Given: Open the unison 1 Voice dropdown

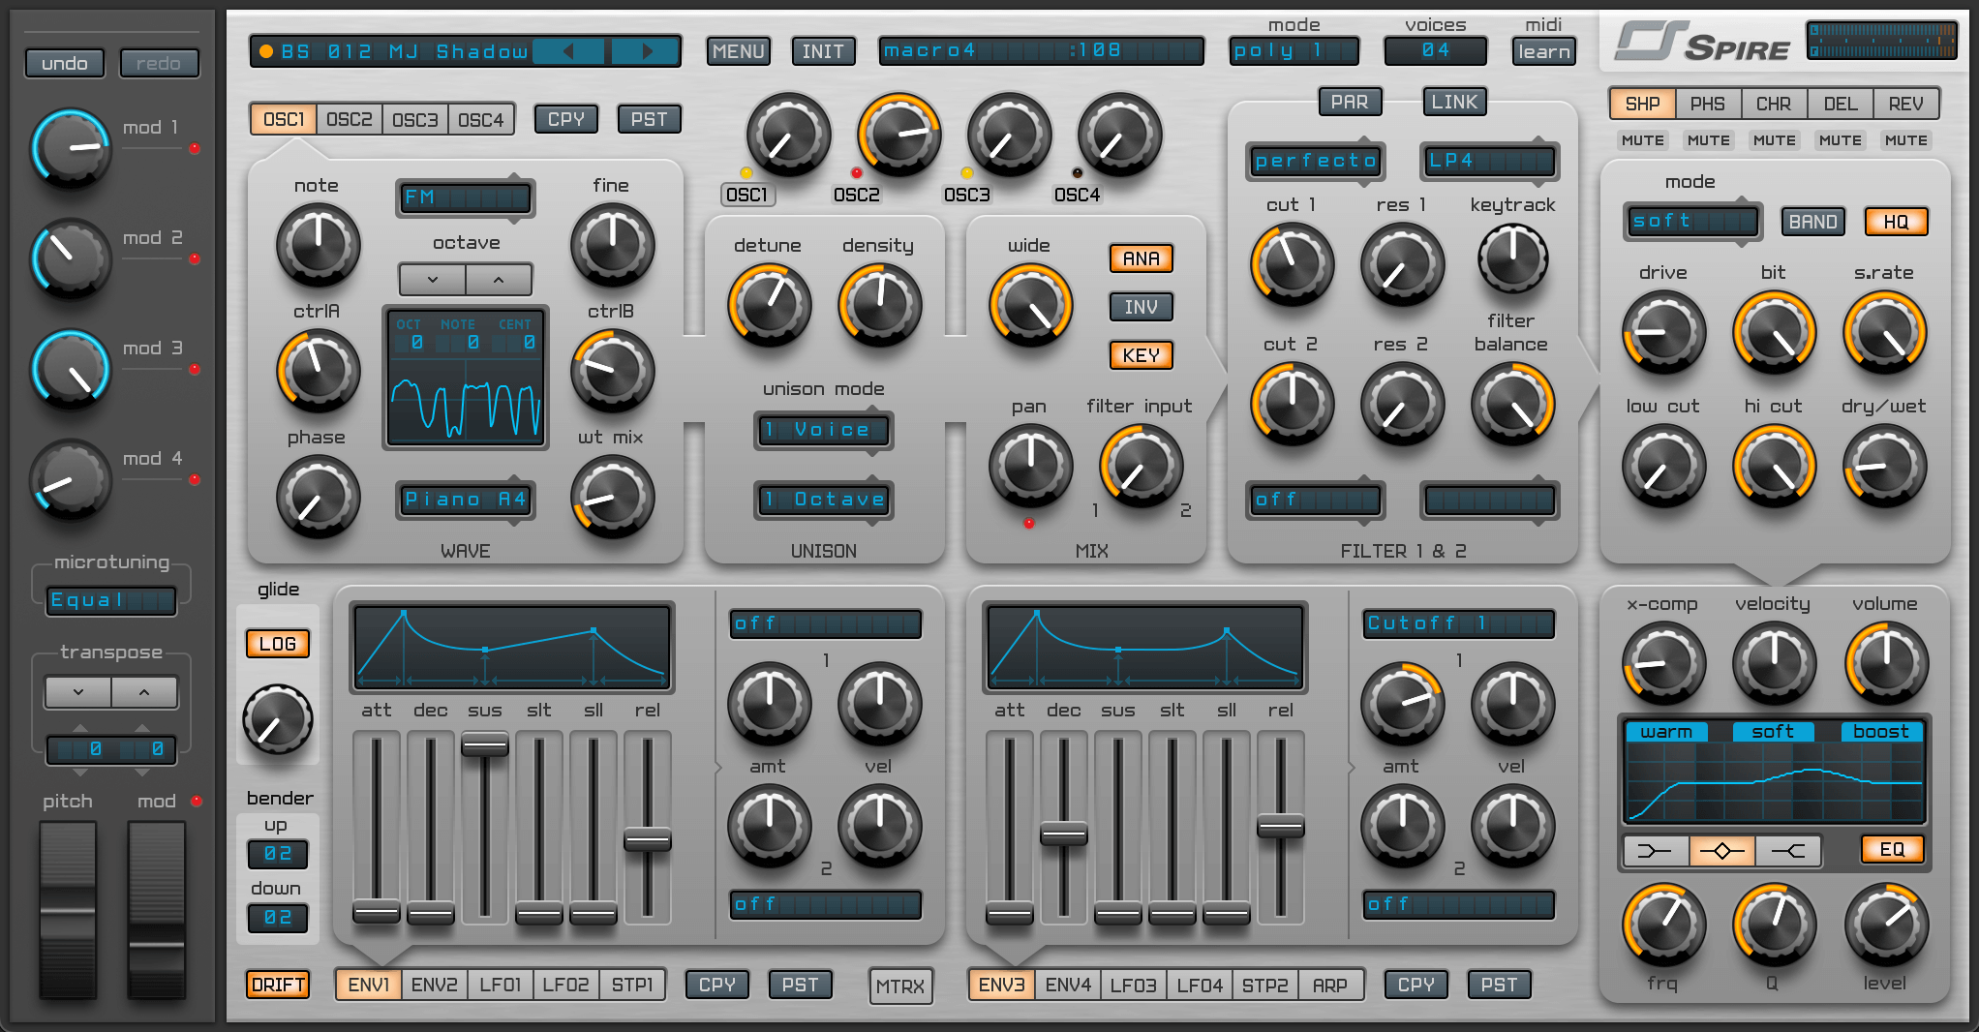Looking at the screenshot, I should click(823, 430).
